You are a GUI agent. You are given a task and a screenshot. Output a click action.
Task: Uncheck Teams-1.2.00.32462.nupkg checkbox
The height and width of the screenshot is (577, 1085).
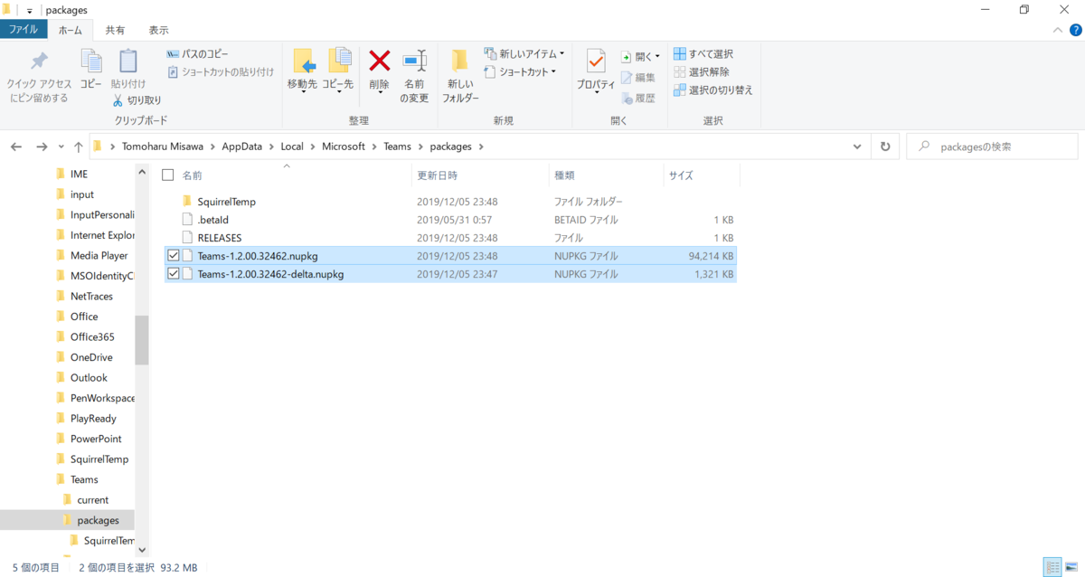click(x=174, y=256)
